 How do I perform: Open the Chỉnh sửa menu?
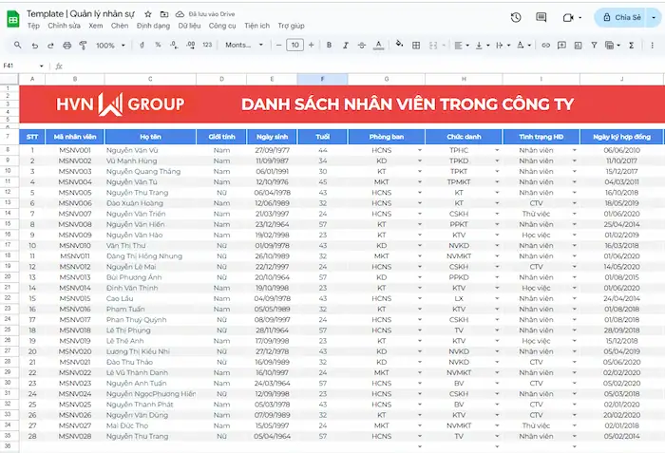[x=64, y=26]
